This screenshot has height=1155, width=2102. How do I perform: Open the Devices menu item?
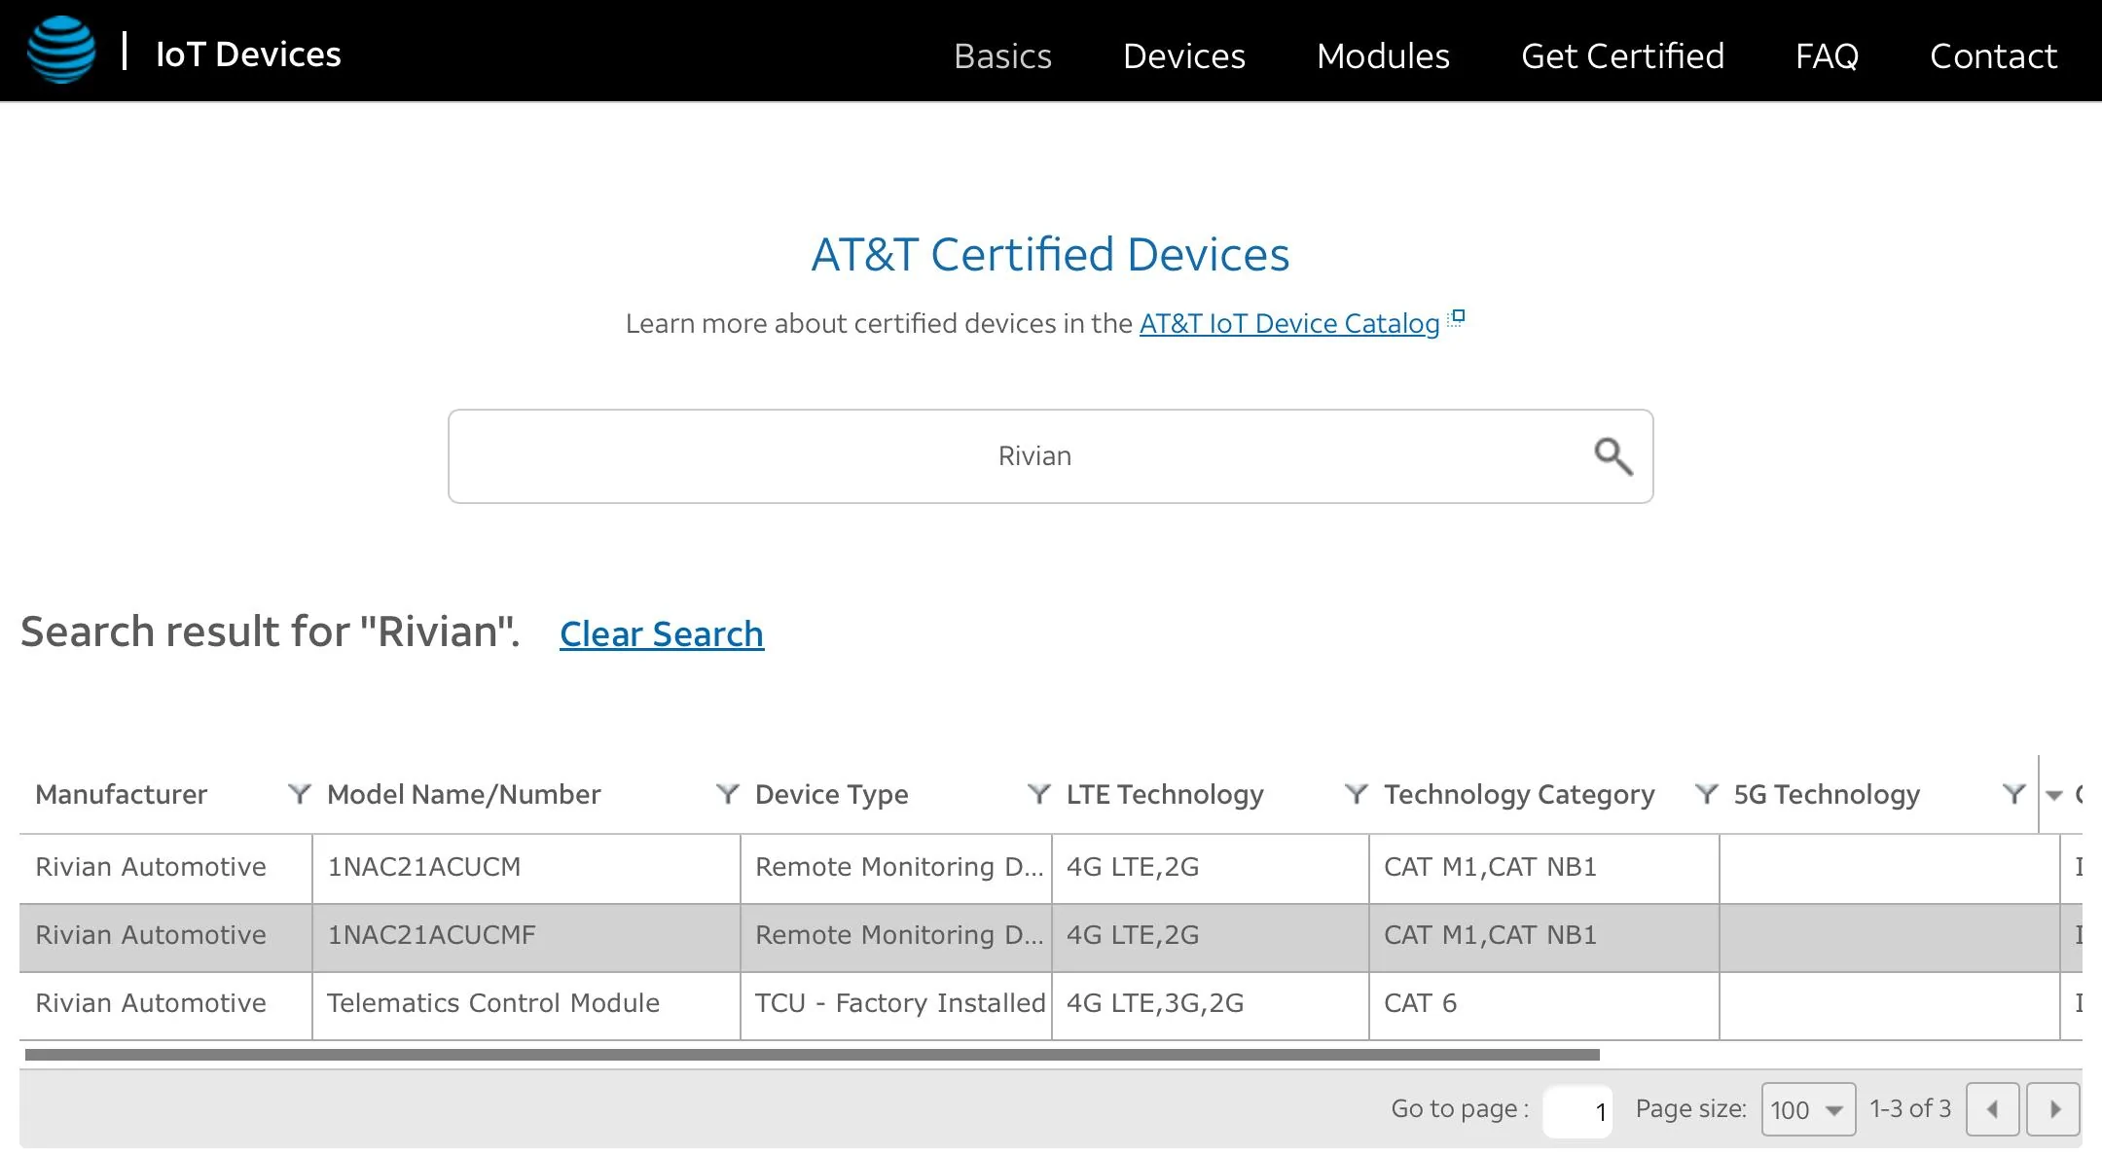coord(1184,56)
